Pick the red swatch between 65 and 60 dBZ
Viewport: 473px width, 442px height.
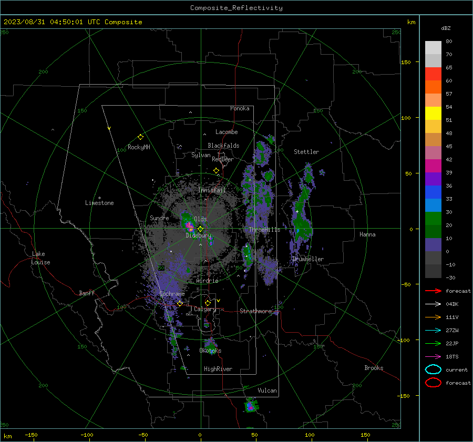(x=433, y=74)
